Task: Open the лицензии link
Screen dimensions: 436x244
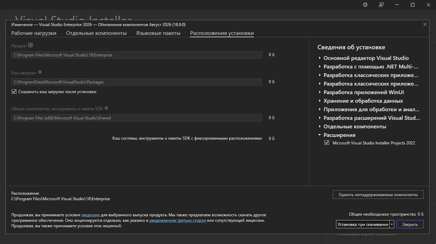Action: [x=90, y=215]
